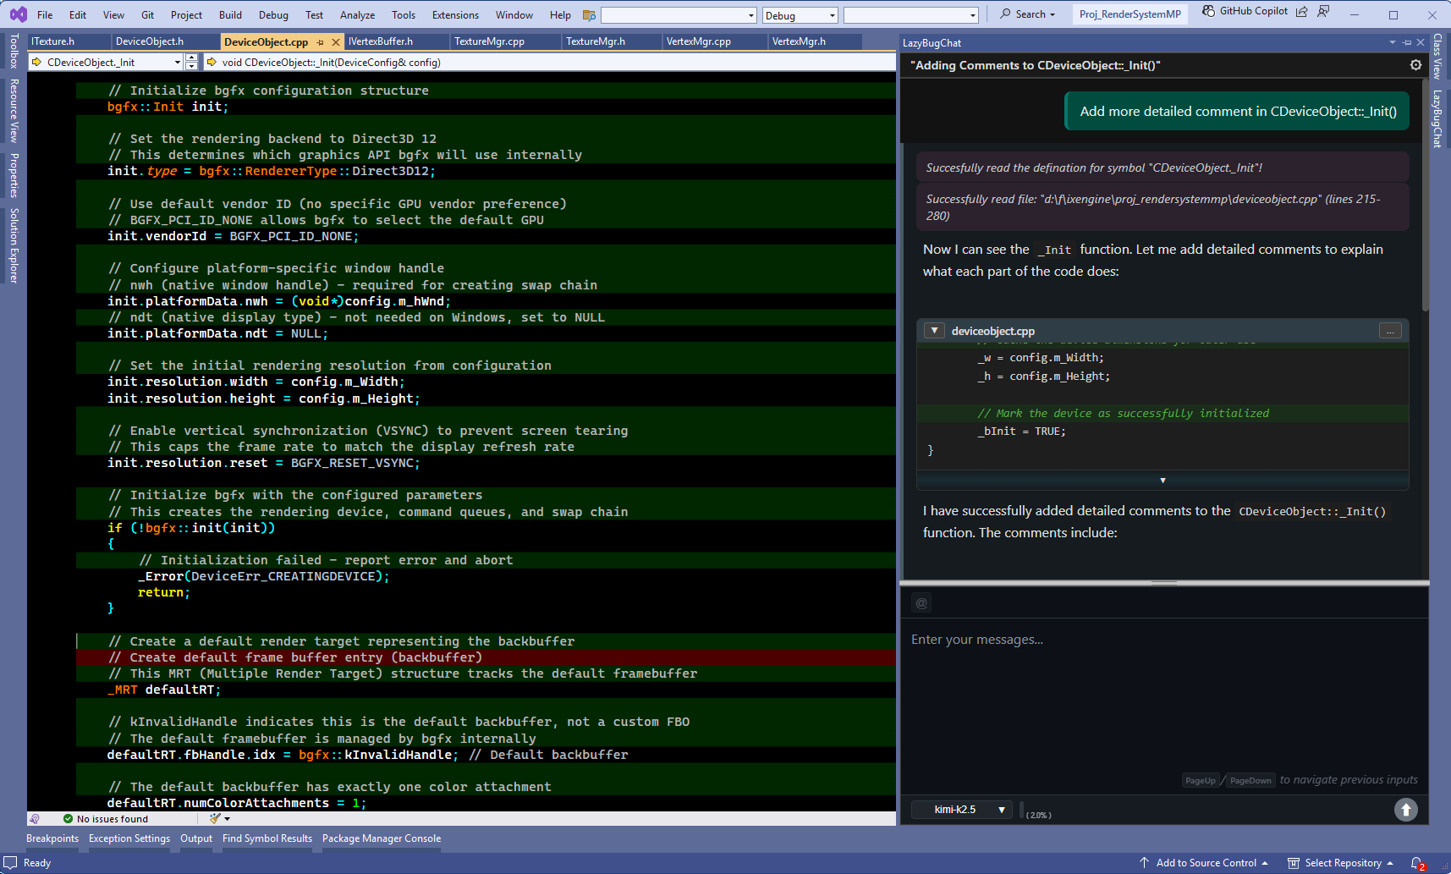Click the @ mention icon in chat input
1451x874 pixels.
pos(921,602)
